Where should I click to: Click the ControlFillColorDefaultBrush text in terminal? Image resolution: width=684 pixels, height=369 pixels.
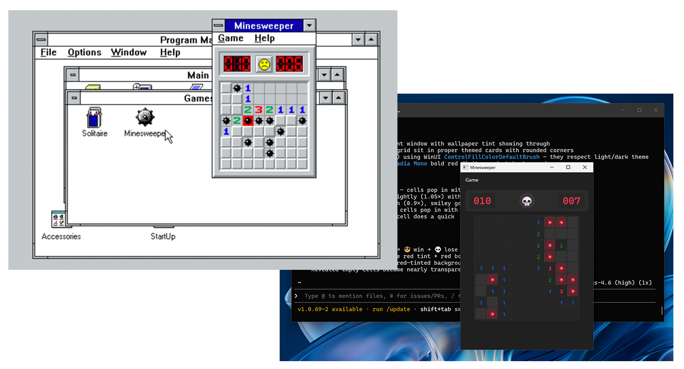tap(492, 157)
